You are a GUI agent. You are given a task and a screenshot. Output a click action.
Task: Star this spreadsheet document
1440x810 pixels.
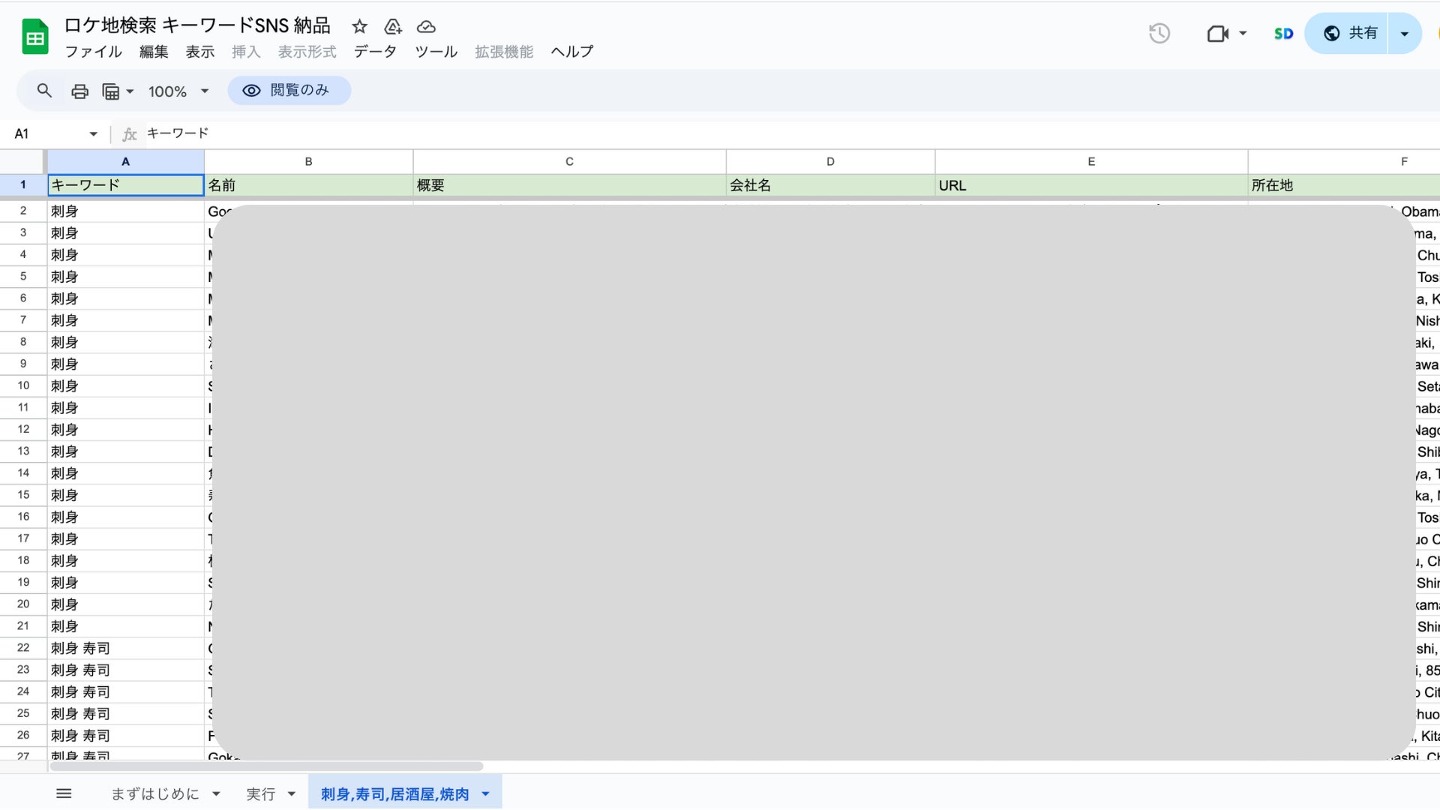[359, 27]
